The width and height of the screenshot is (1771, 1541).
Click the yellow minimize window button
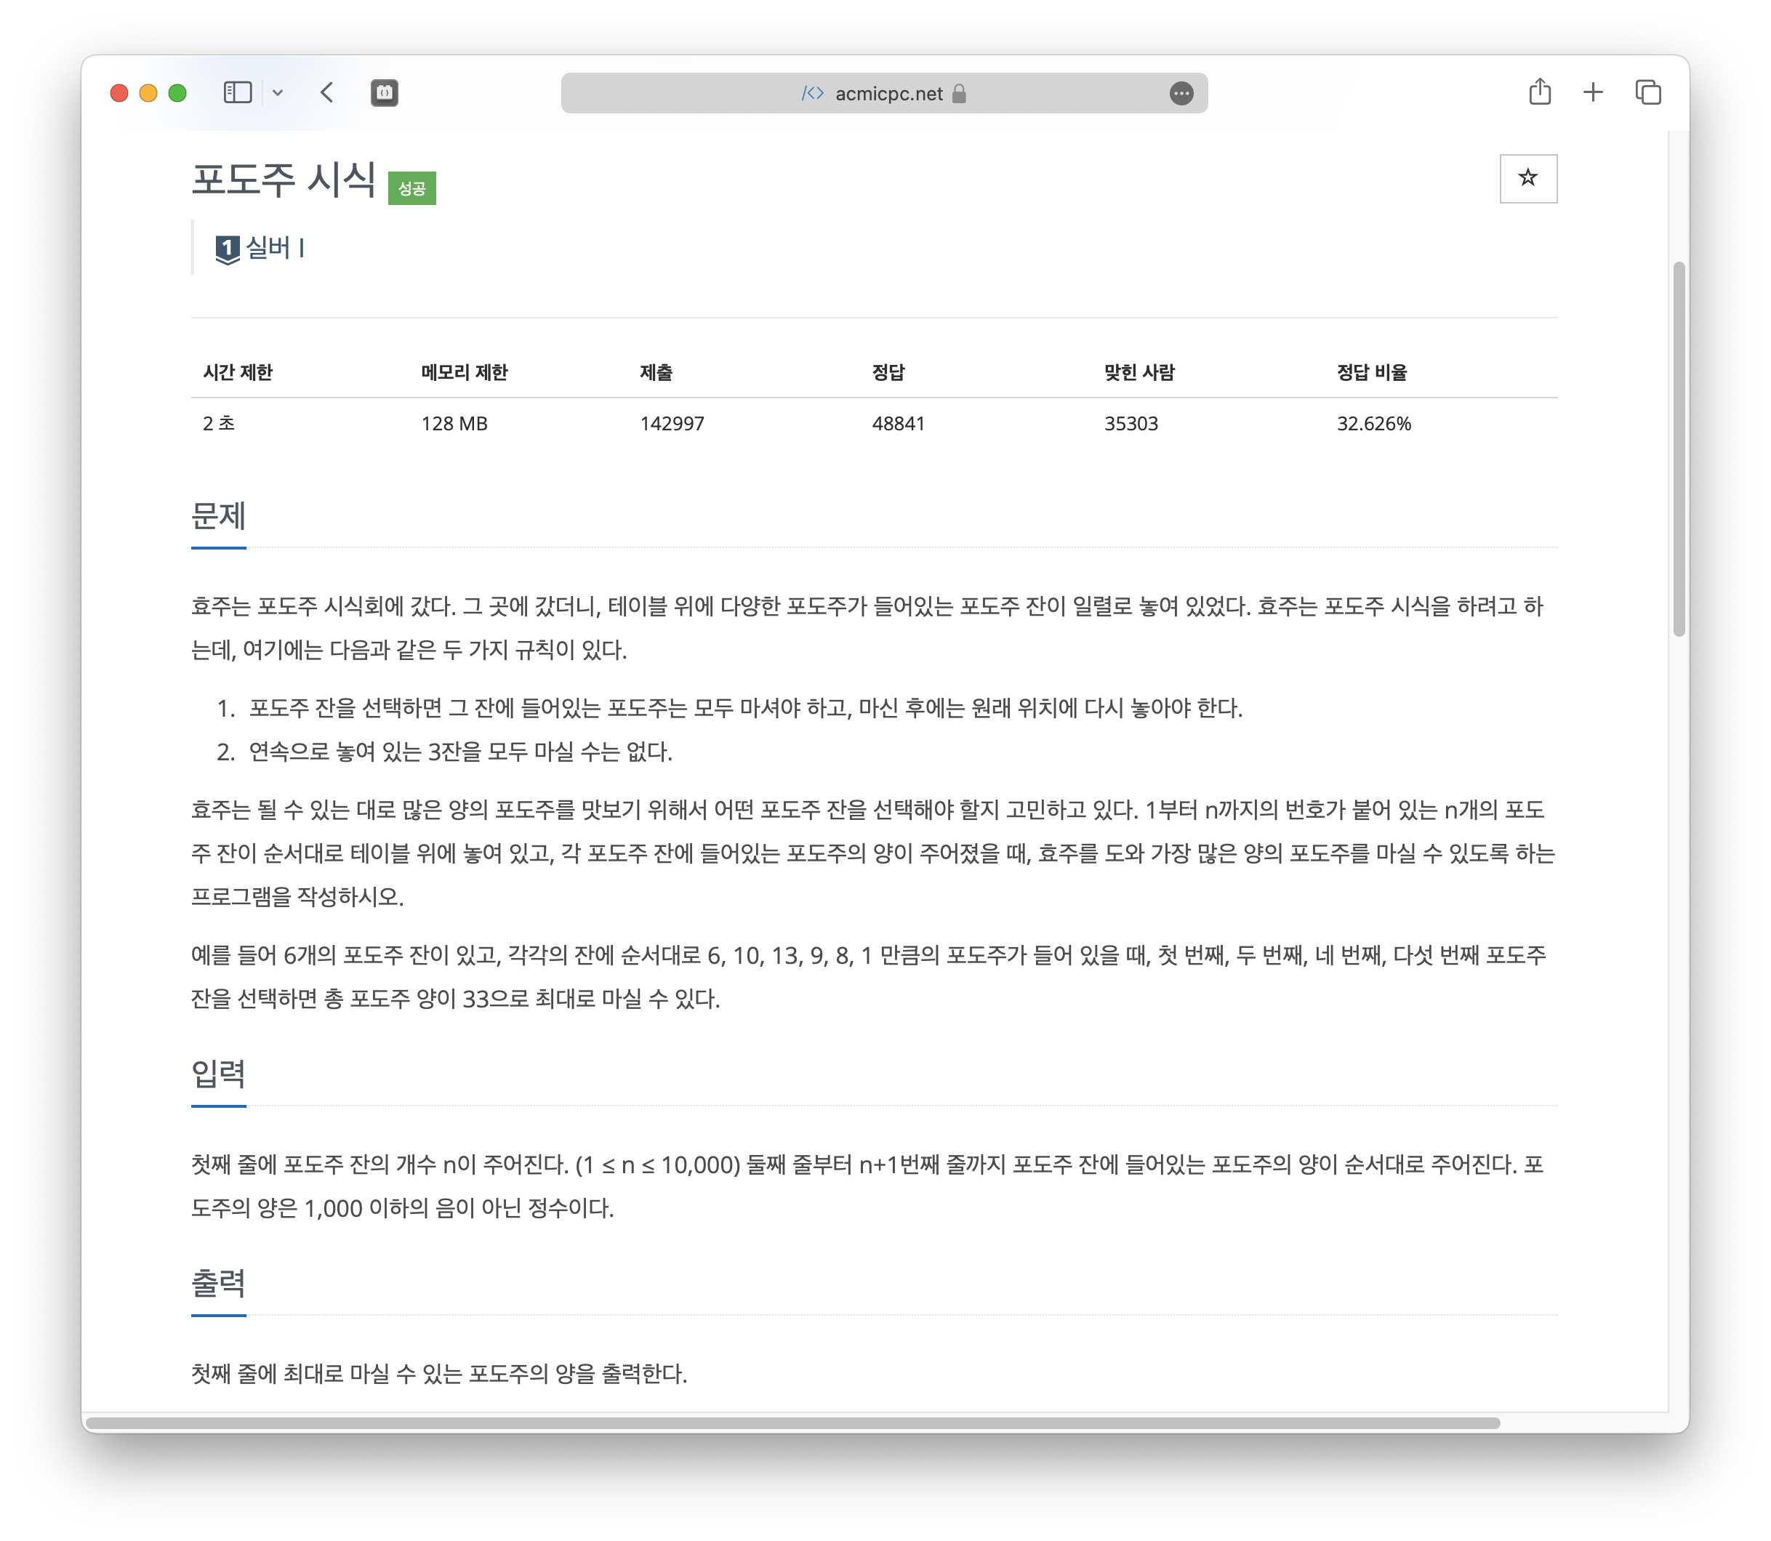148,93
